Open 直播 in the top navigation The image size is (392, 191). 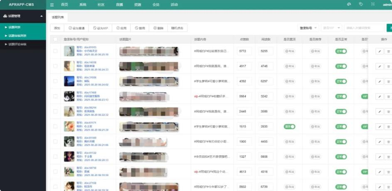119,5
